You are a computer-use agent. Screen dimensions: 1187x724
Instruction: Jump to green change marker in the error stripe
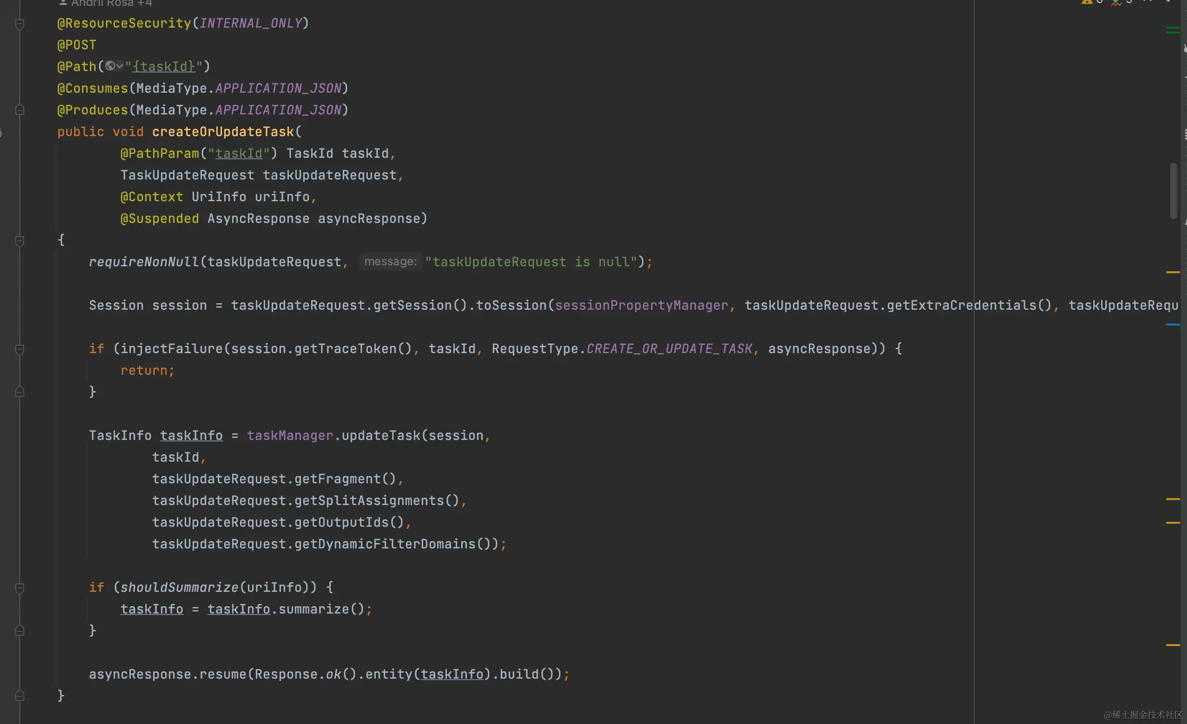coord(1173,31)
